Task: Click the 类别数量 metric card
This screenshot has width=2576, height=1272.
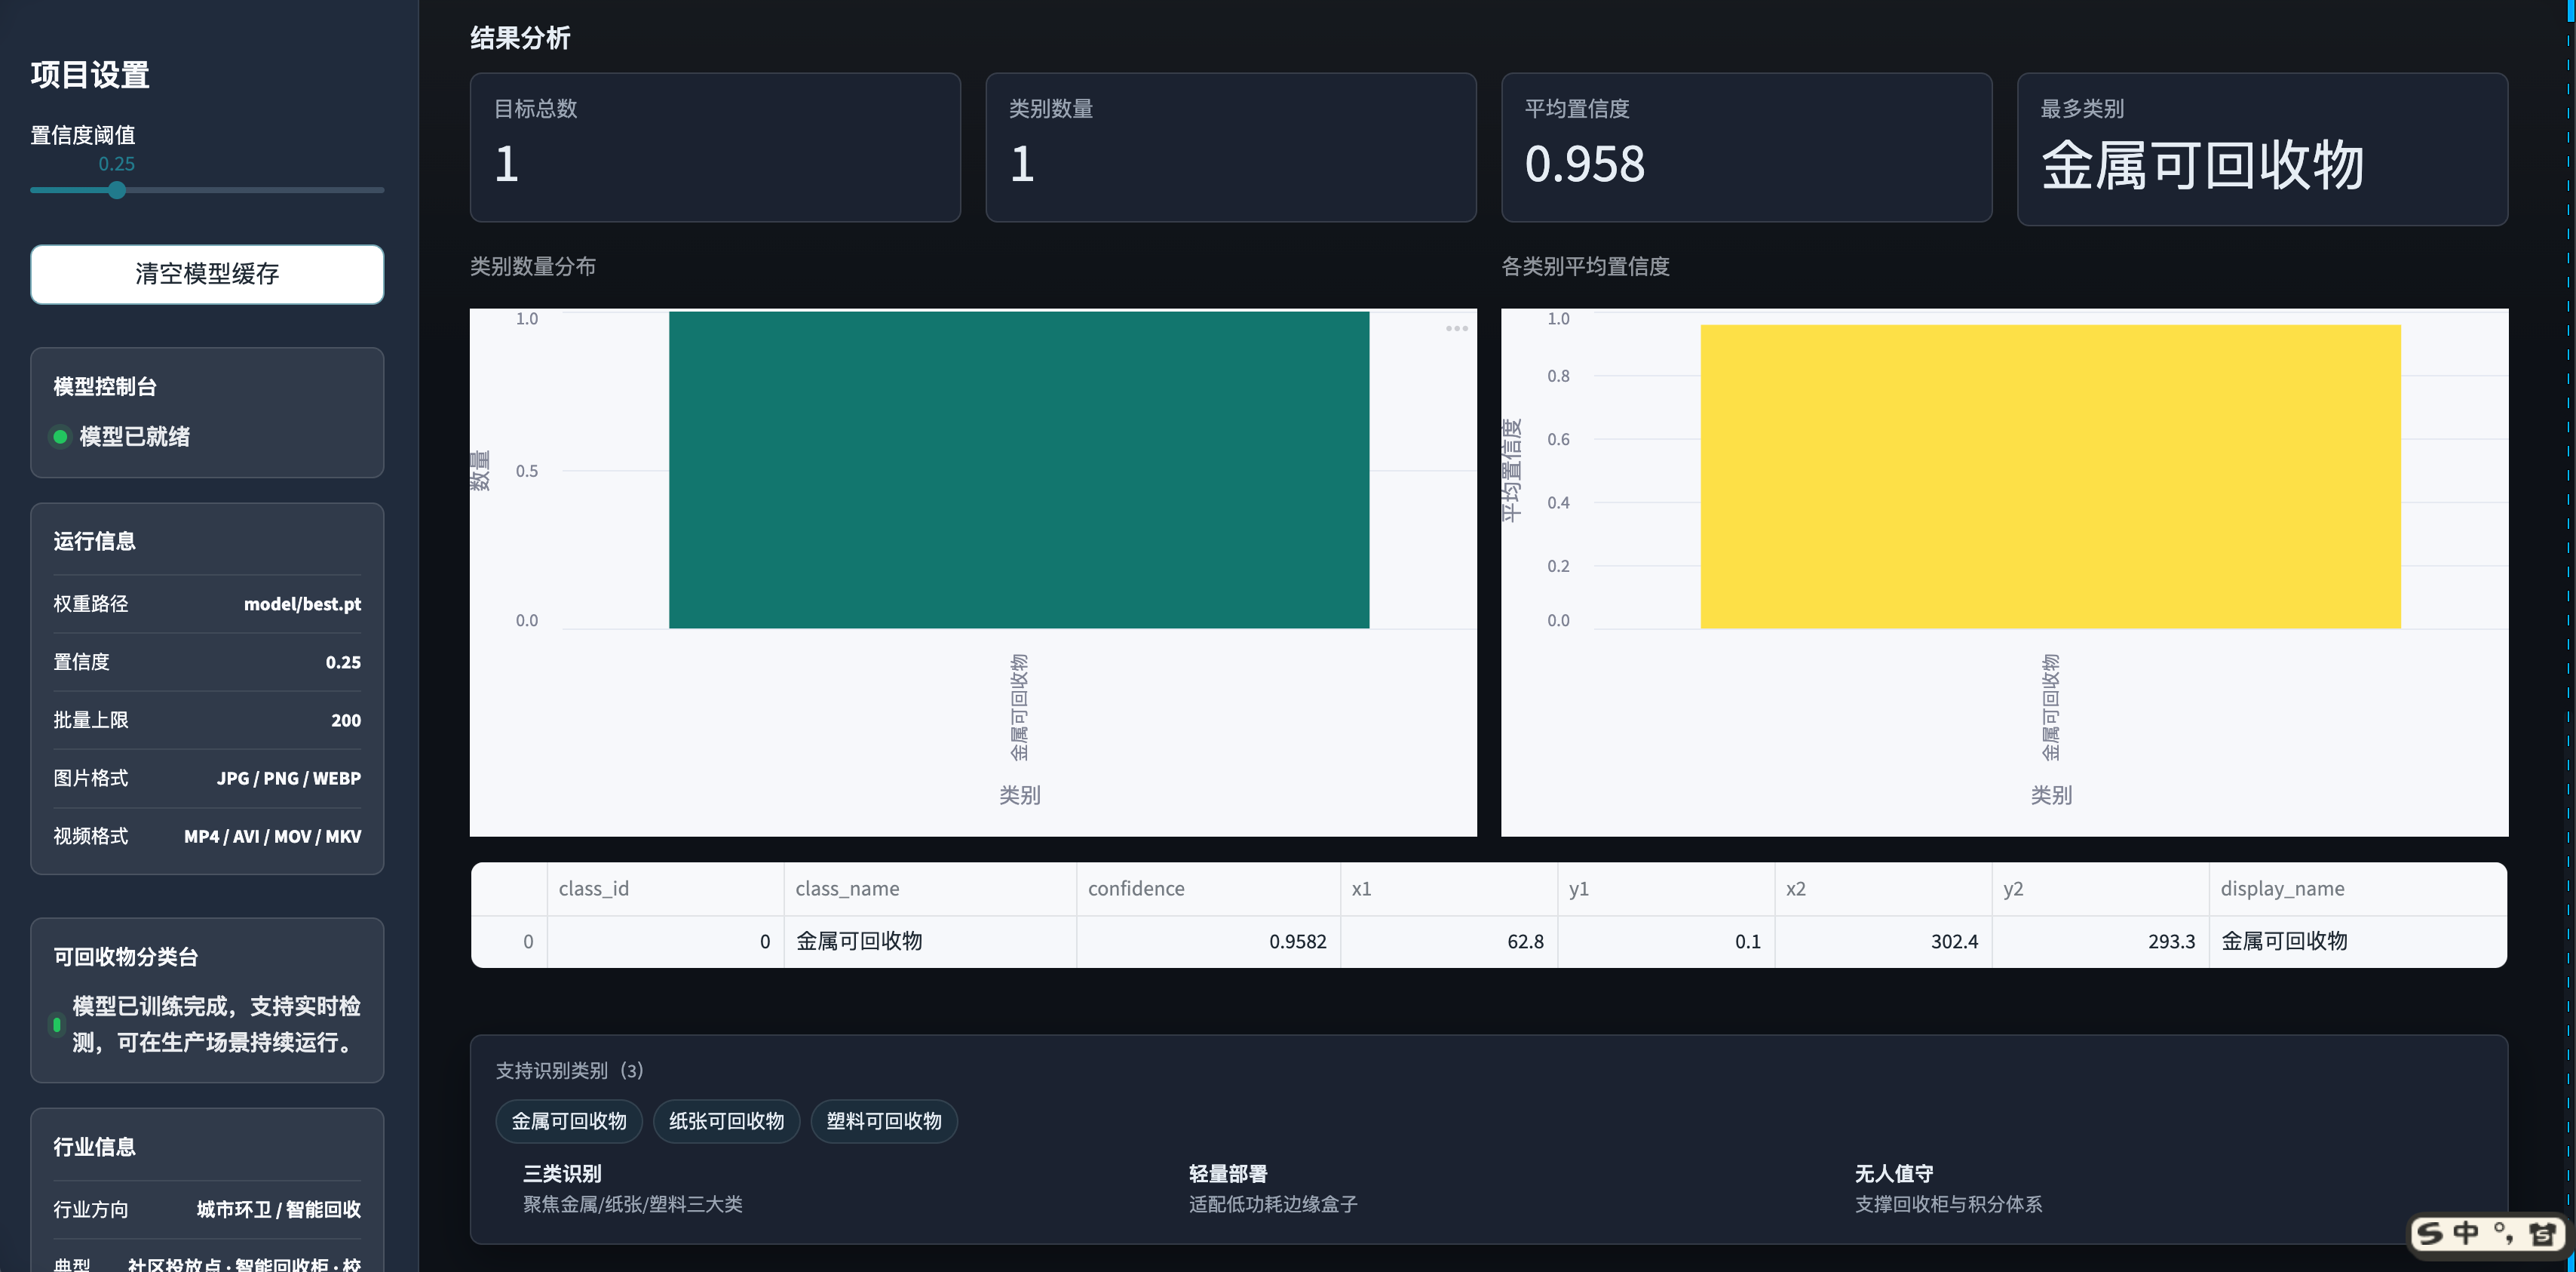Action: (x=1231, y=147)
